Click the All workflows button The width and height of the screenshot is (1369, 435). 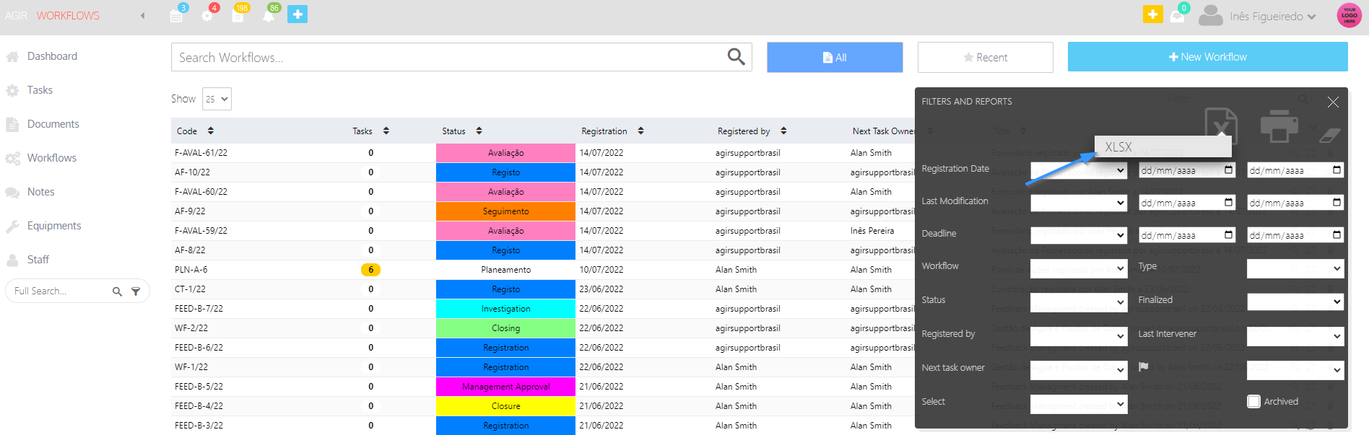tap(835, 57)
